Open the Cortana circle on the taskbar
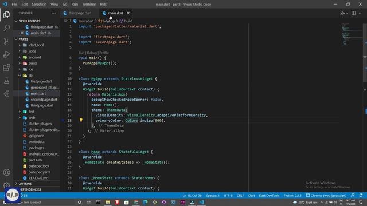 point(79,202)
